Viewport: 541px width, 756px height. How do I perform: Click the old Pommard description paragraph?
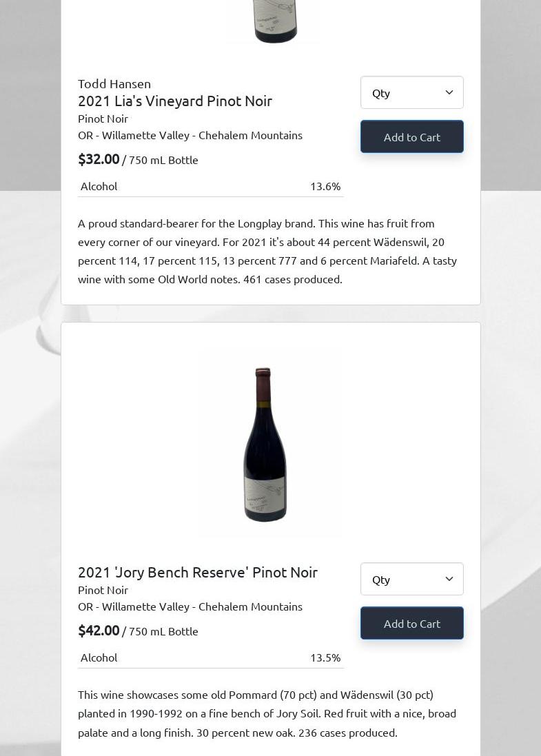pos(267,713)
